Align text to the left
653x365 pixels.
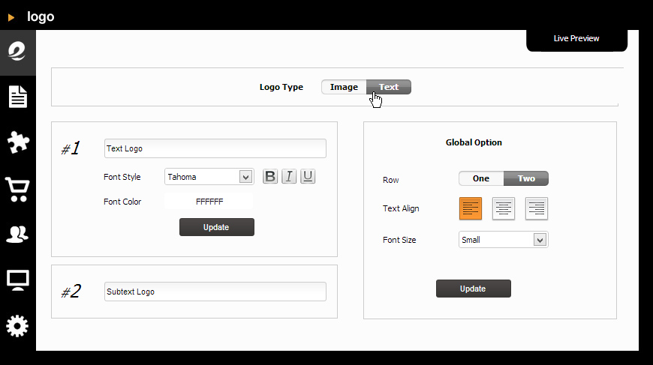pyautogui.click(x=471, y=208)
